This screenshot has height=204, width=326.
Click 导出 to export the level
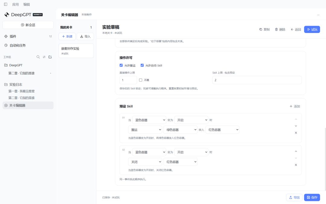pos(294,197)
